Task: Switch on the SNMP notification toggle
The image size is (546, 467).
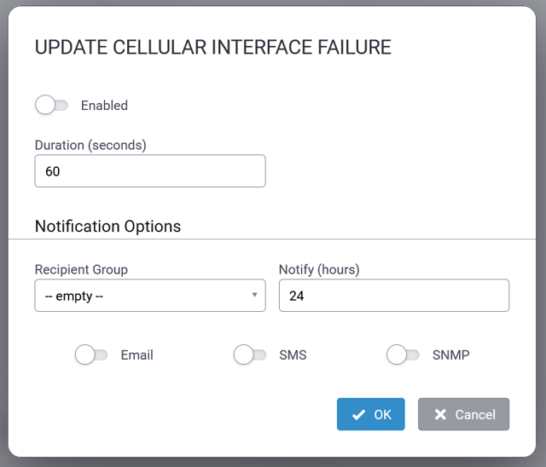Action: coord(403,355)
